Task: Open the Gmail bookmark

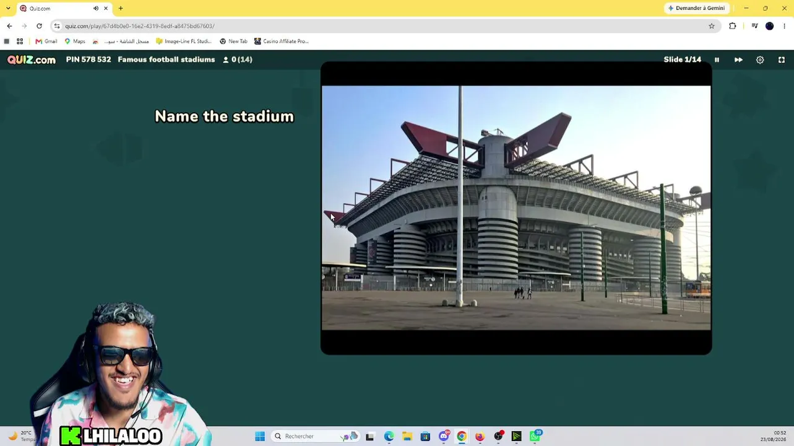Action: pos(46,42)
